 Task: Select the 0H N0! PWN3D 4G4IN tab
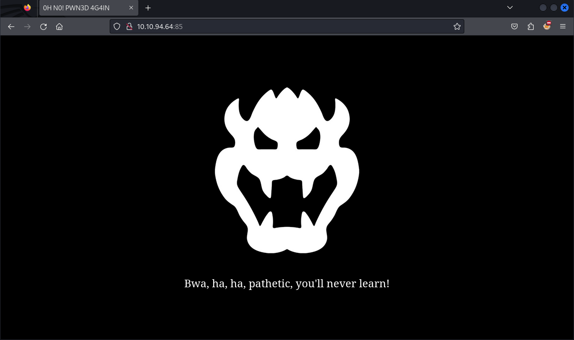81,8
